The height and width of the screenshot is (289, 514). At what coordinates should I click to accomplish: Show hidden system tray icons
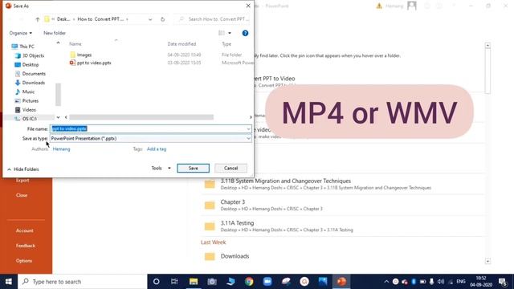coord(386,282)
